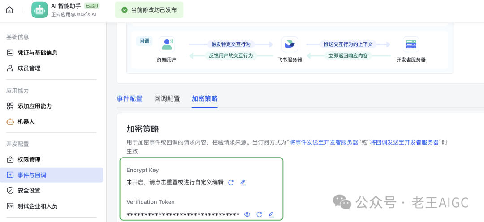Click the 安全设置 shield icon
Screen dimensions: 484x222
tap(10, 191)
